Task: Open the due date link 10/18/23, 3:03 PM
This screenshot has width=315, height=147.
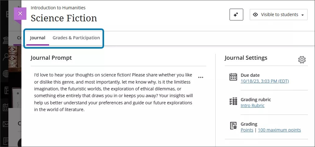Action: pos(265,81)
